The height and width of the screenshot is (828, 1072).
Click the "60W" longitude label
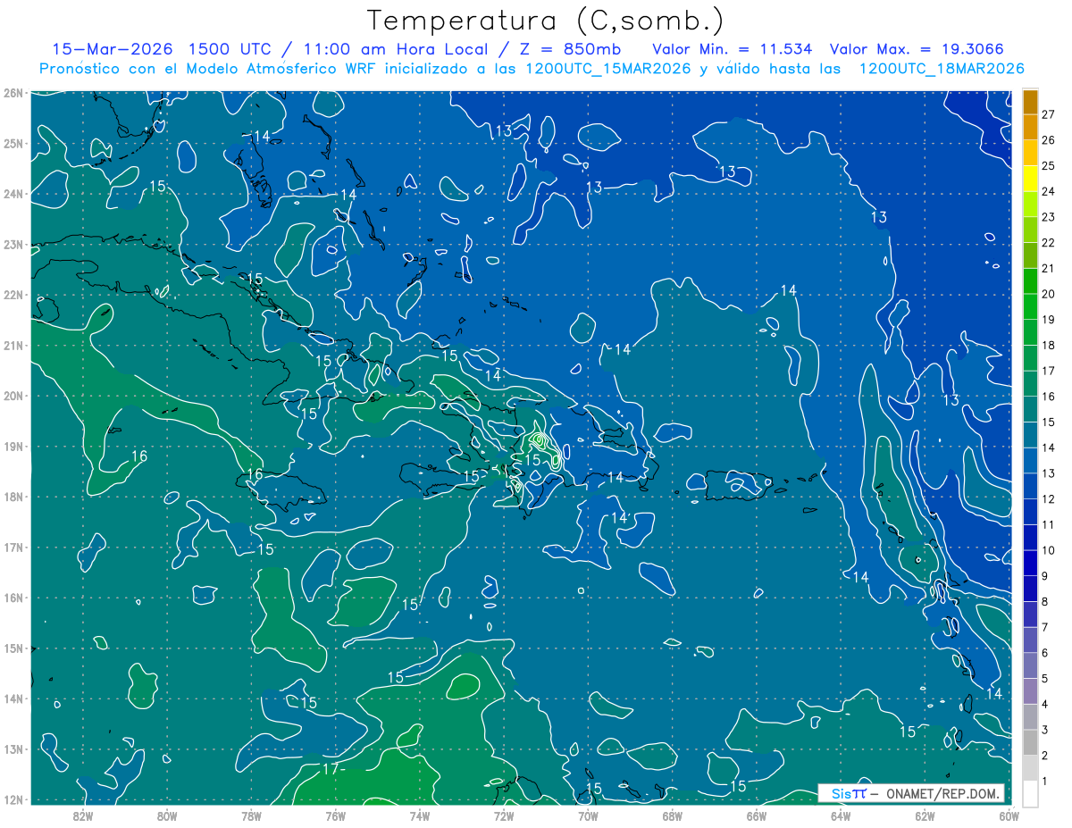(1009, 815)
